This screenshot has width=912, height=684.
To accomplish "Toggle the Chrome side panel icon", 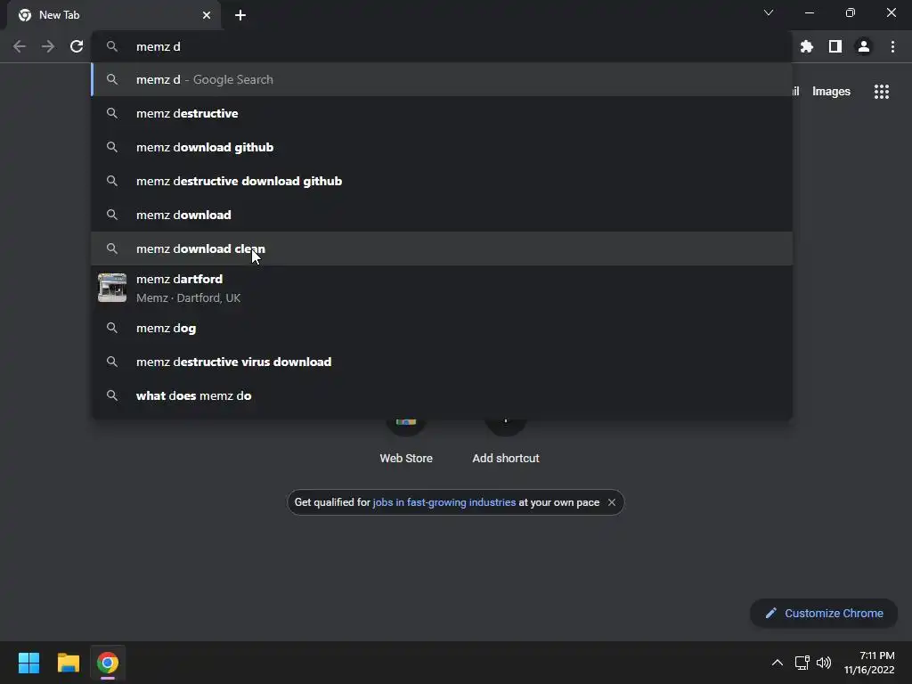I will coord(835,46).
